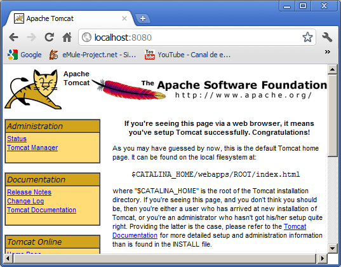Open the eMule-Project.net bookmark

pos(93,55)
